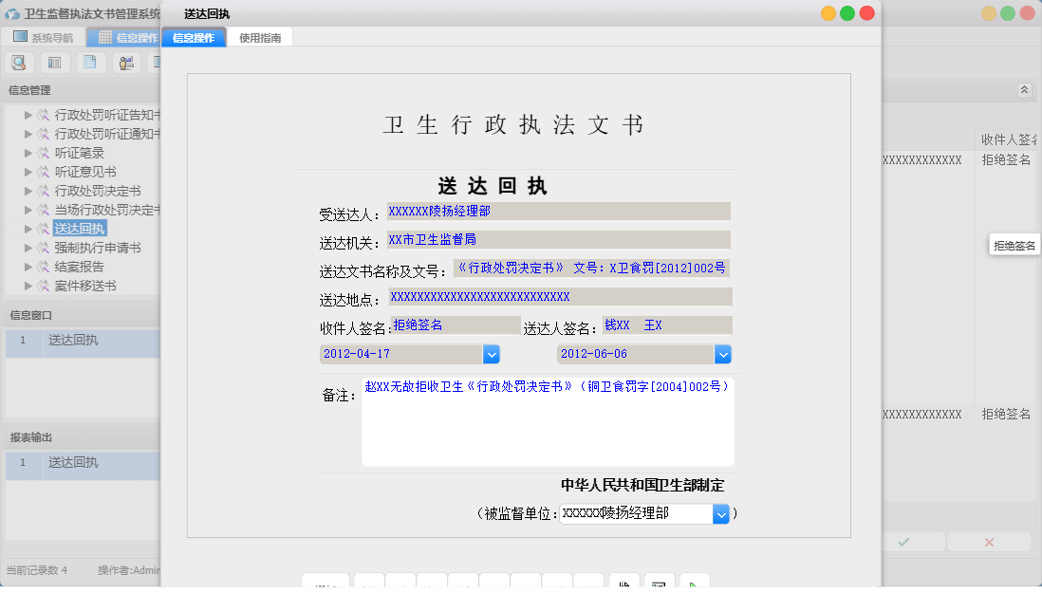Click the export document icon at dialog bottom
The image size is (1042, 612).
[624, 587]
